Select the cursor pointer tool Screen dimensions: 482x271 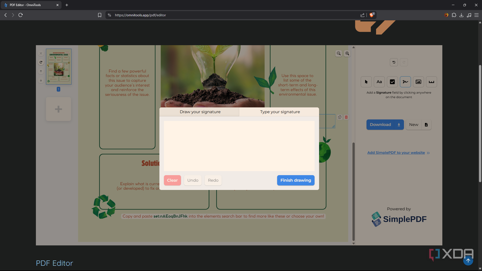point(366,82)
